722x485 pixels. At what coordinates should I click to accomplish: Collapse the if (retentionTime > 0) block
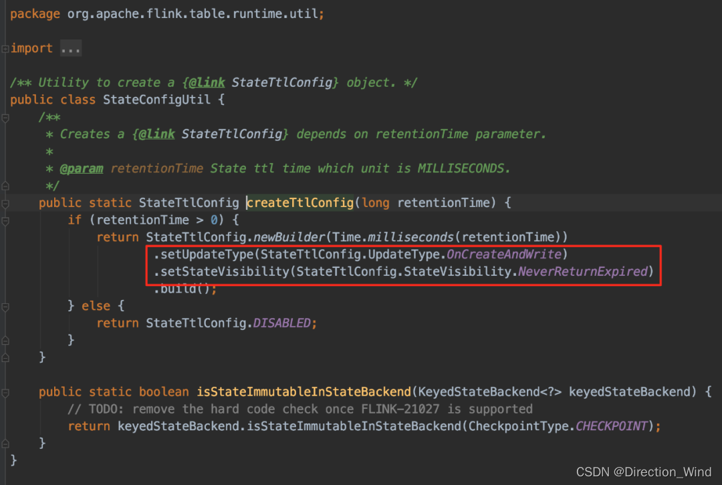[x=5, y=221]
